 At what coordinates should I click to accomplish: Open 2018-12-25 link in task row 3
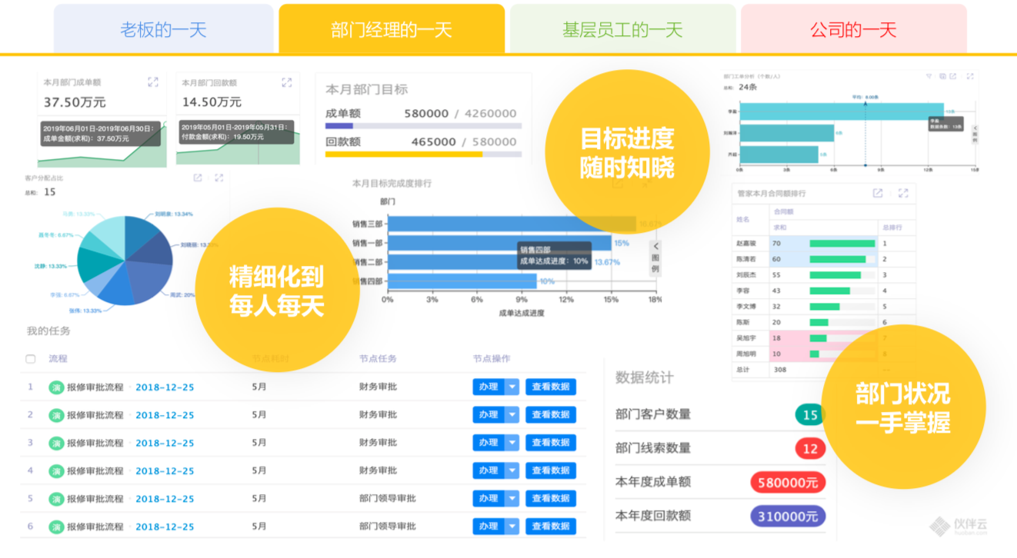point(165,443)
